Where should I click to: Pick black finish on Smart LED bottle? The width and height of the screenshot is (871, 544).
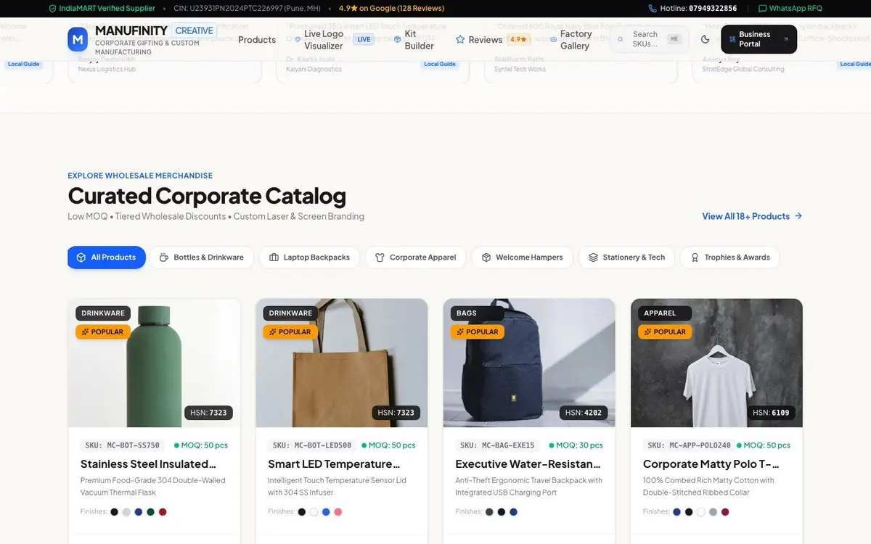(x=302, y=512)
